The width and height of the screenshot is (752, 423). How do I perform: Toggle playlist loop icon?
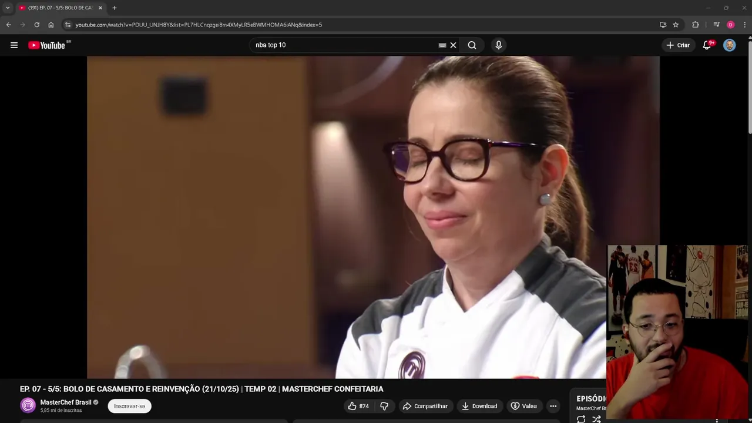tap(581, 419)
